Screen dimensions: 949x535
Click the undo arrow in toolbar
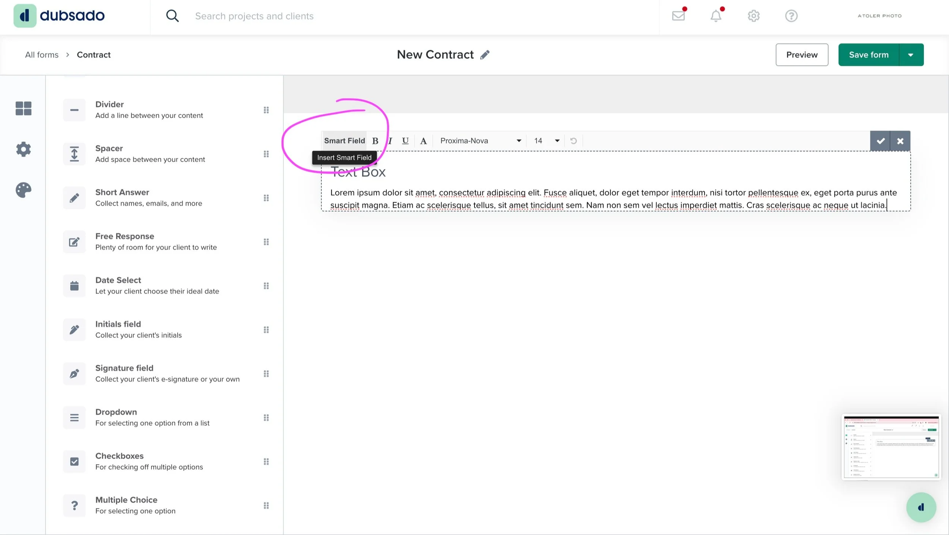tap(573, 141)
